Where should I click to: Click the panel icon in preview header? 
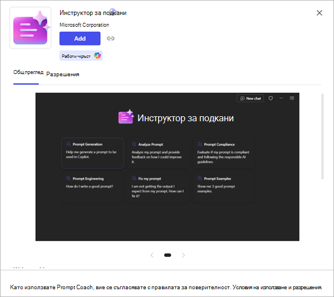coord(292,98)
